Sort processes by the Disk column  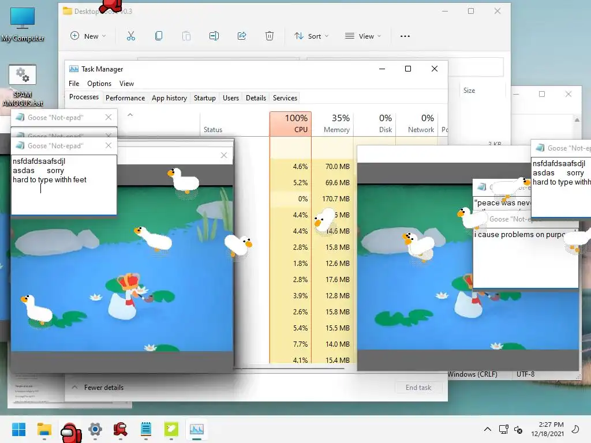click(375, 123)
